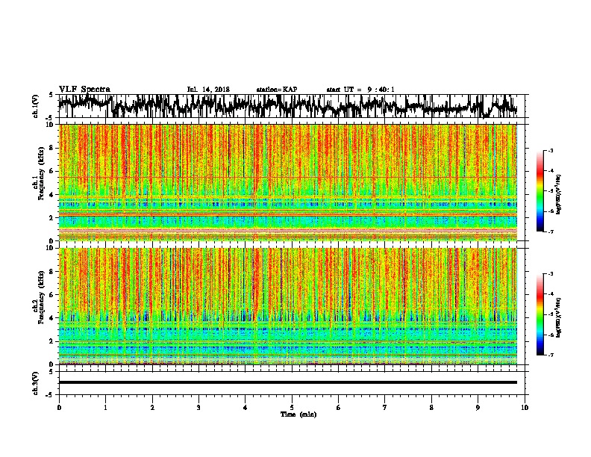Screen dimensions: 591x457
Task: Click the "-3" tick on ch.2 colorbar
Action: (550, 274)
